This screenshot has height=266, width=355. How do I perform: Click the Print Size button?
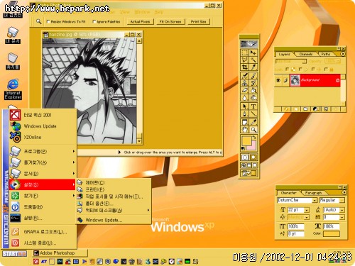[x=198, y=22]
